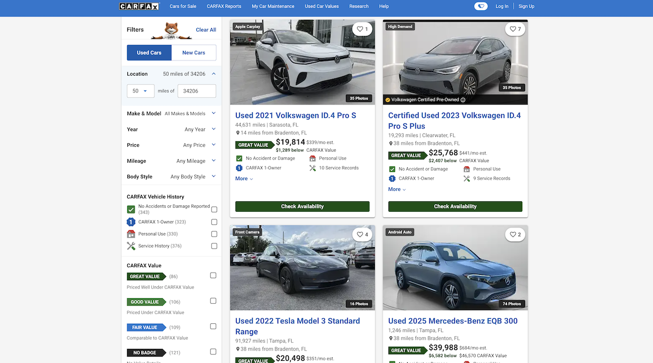
Task: Expand More details on 2021 ID.4 listing
Action: (x=244, y=179)
